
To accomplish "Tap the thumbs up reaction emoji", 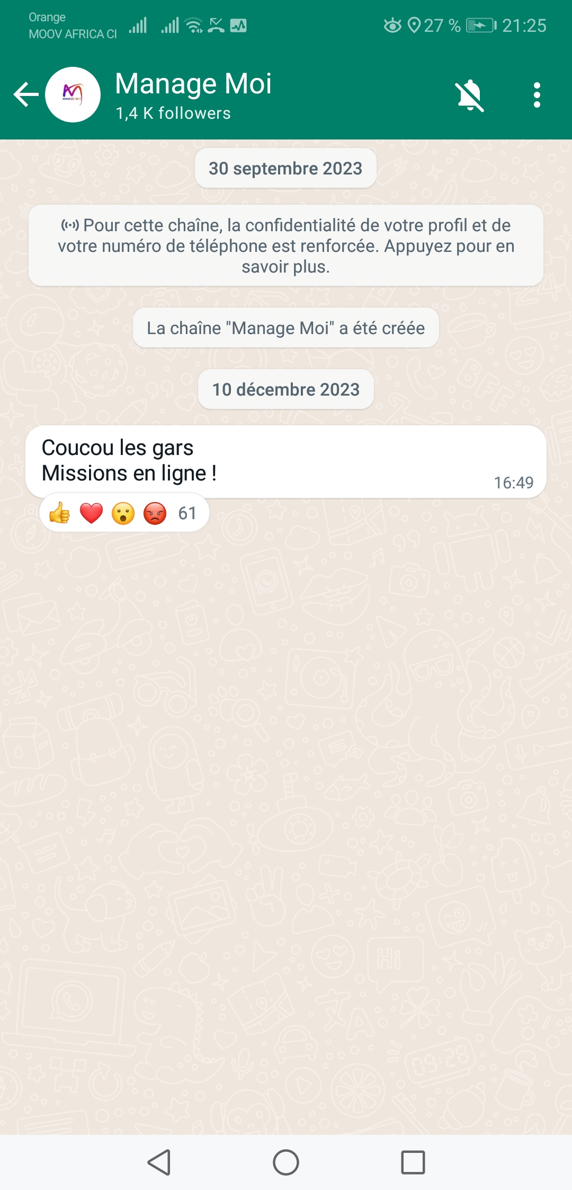I will (x=60, y=513).
